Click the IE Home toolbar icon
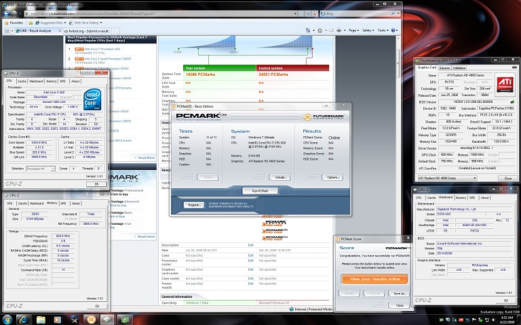 click(308, 30)
